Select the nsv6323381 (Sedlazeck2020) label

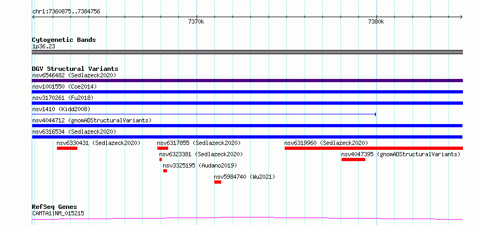(x=201, y=154)
